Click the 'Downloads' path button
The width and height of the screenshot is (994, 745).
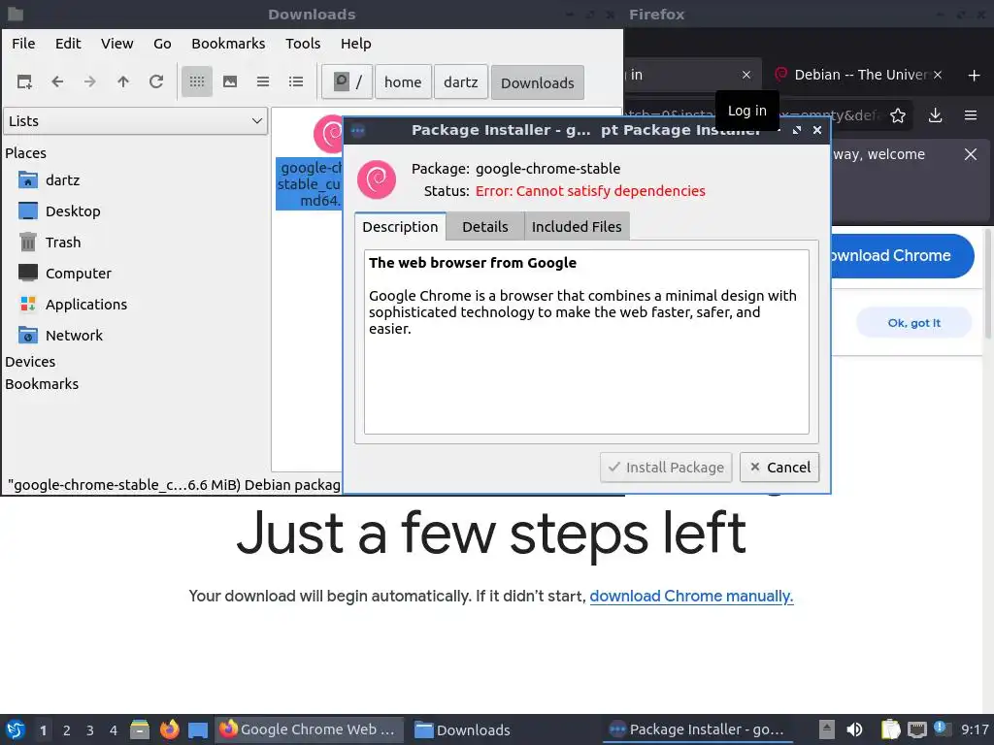click(538, 82)
